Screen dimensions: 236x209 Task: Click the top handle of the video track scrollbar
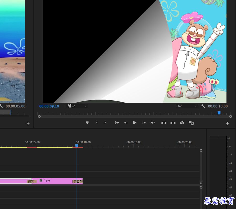click(201, 150)
